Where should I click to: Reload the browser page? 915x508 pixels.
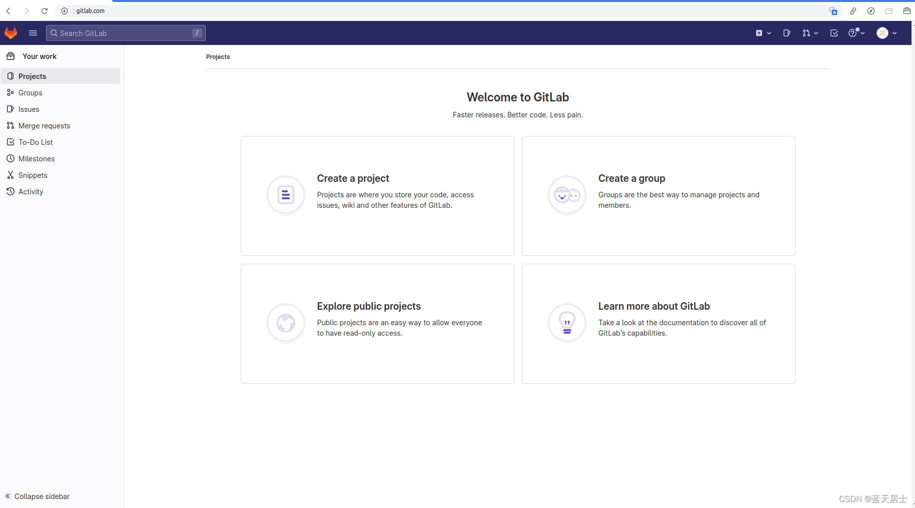click(44, 10)
